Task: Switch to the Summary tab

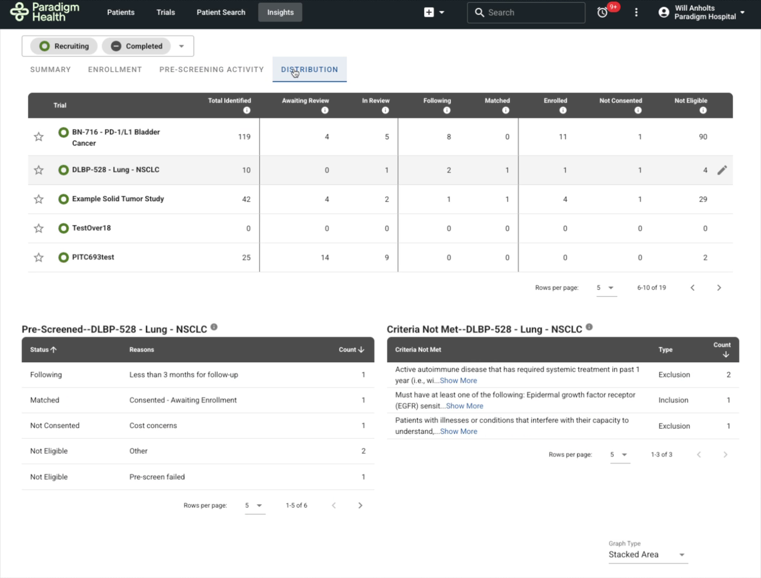Action: tap(50, 70)
